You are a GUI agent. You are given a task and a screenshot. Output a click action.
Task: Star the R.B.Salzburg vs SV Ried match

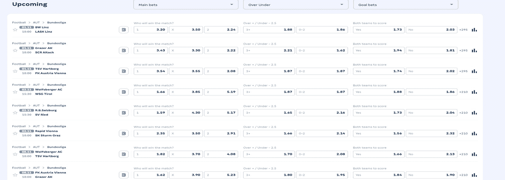coord(15,113)
